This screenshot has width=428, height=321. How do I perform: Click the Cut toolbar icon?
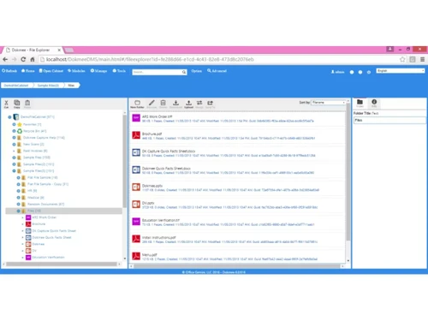pyautogui.click(x=6, y=104)
